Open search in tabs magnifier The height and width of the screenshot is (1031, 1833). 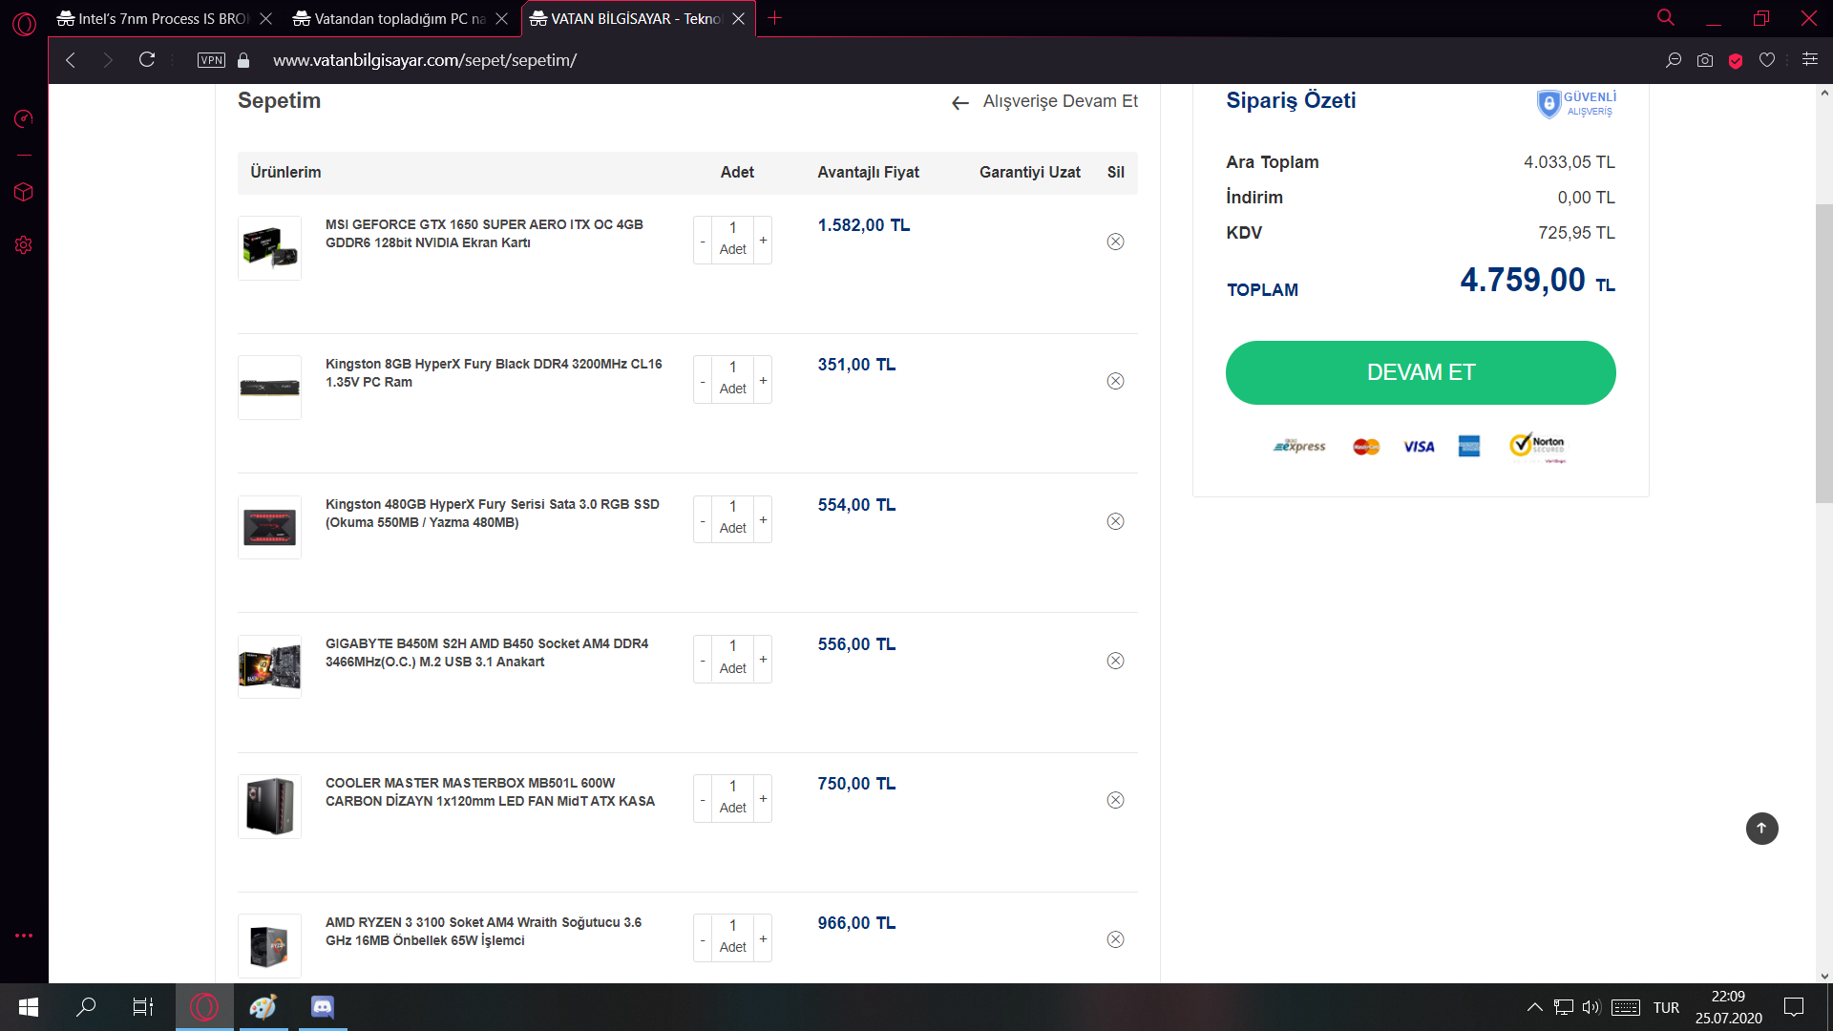click(x=1666, y=17)
